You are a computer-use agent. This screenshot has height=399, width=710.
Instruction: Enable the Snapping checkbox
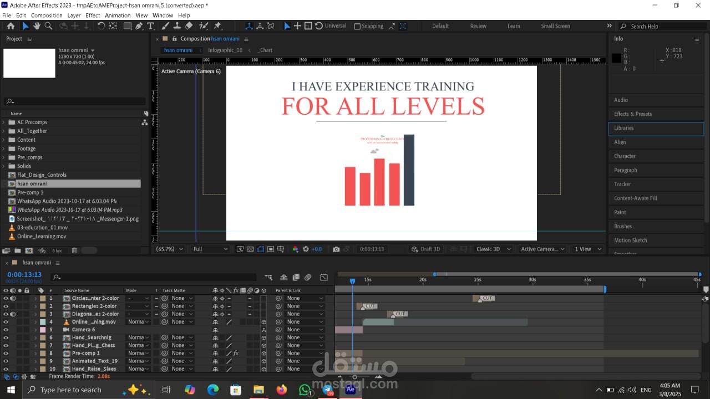(x=357, y=26)
